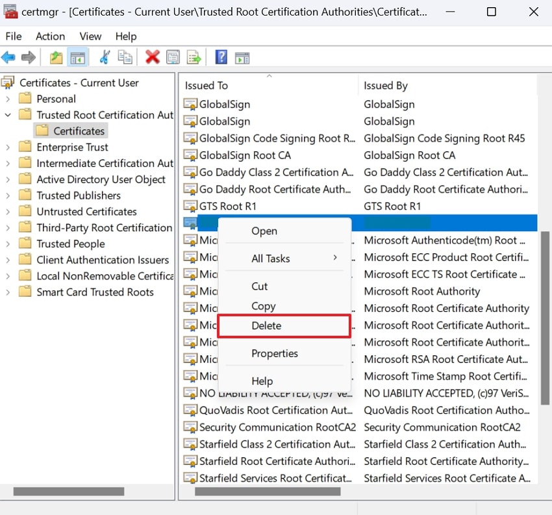552x515 pixels.
Task: Click certificate icon of QuoVadis Root Certification
Action: tap(190, 410)
